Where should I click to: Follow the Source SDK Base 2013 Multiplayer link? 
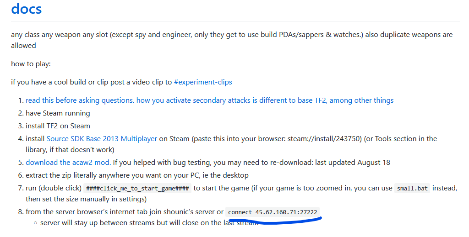coord(102,139)
